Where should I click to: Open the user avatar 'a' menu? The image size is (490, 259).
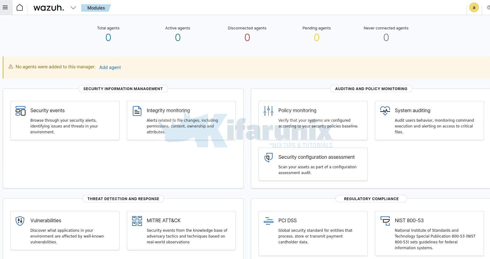point(474,7)
